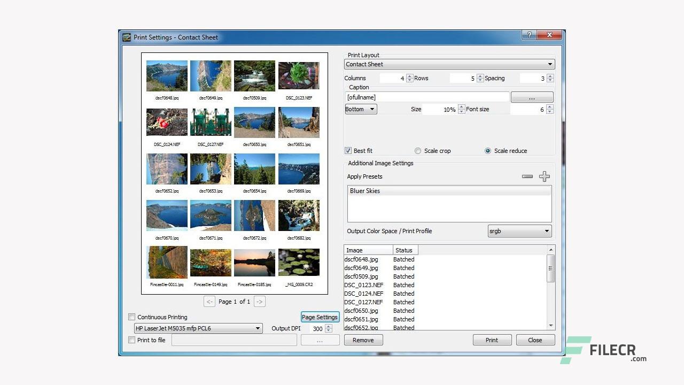Select the Scale reduce radio button
This screenshot has width=684, height=385.
pos(488,151)
